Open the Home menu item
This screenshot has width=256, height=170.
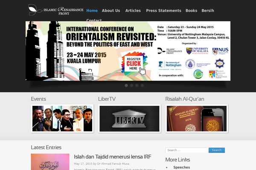point(92,11)
